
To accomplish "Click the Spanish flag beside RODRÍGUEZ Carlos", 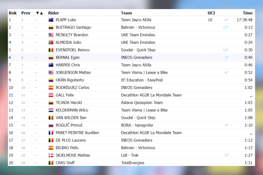I will point(51,88).
